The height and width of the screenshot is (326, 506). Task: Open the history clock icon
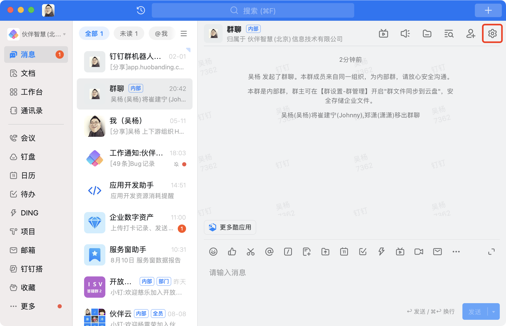141,10
